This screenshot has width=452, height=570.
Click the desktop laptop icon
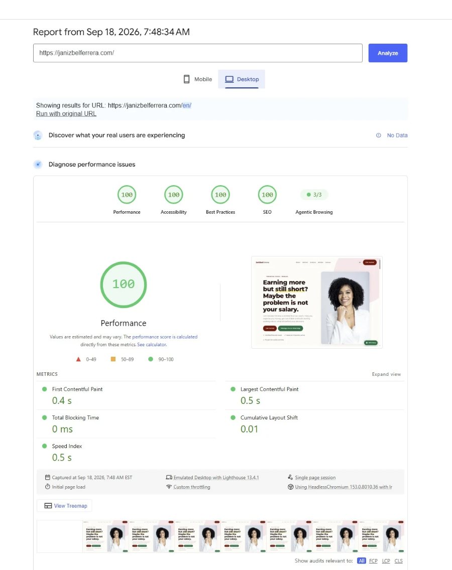[x=230, y=79]
